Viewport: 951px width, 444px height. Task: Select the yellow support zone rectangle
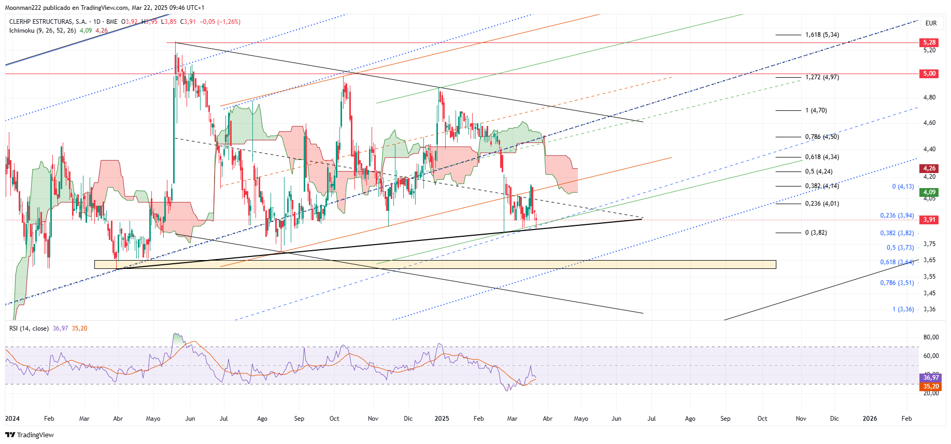[x=435, y=264]
